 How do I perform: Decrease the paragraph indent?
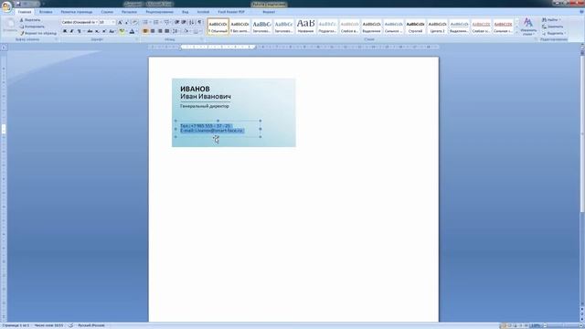[x=176, y=22]
